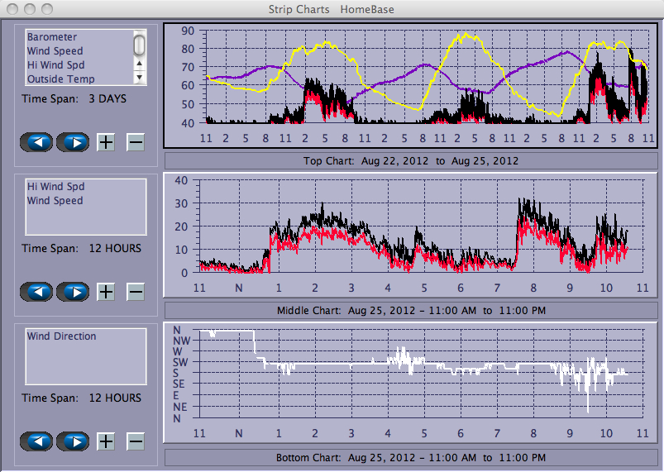Click the middle chart's left arrow button
The image size is (664, 472).
pyautogui.click(x=36, y=292)
